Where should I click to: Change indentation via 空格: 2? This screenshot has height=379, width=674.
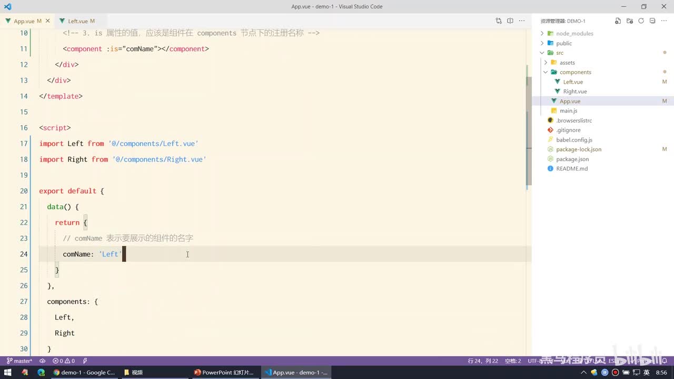tap(513, 361)
